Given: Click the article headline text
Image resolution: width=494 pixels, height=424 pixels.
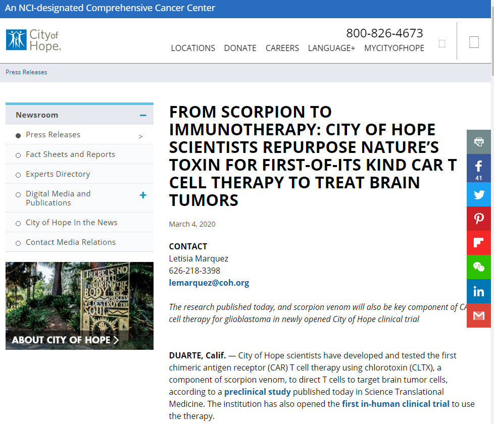Looking at the screenshot, I should coord(313,156).
